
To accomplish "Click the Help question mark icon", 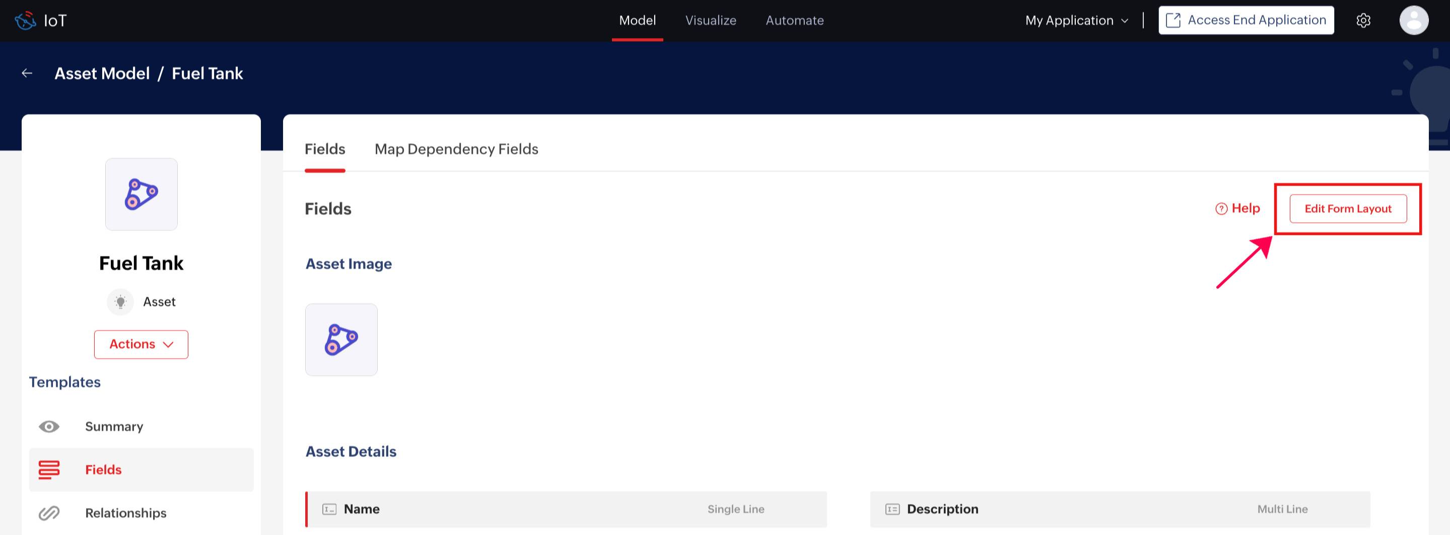I will click(x=1221, y=209).
